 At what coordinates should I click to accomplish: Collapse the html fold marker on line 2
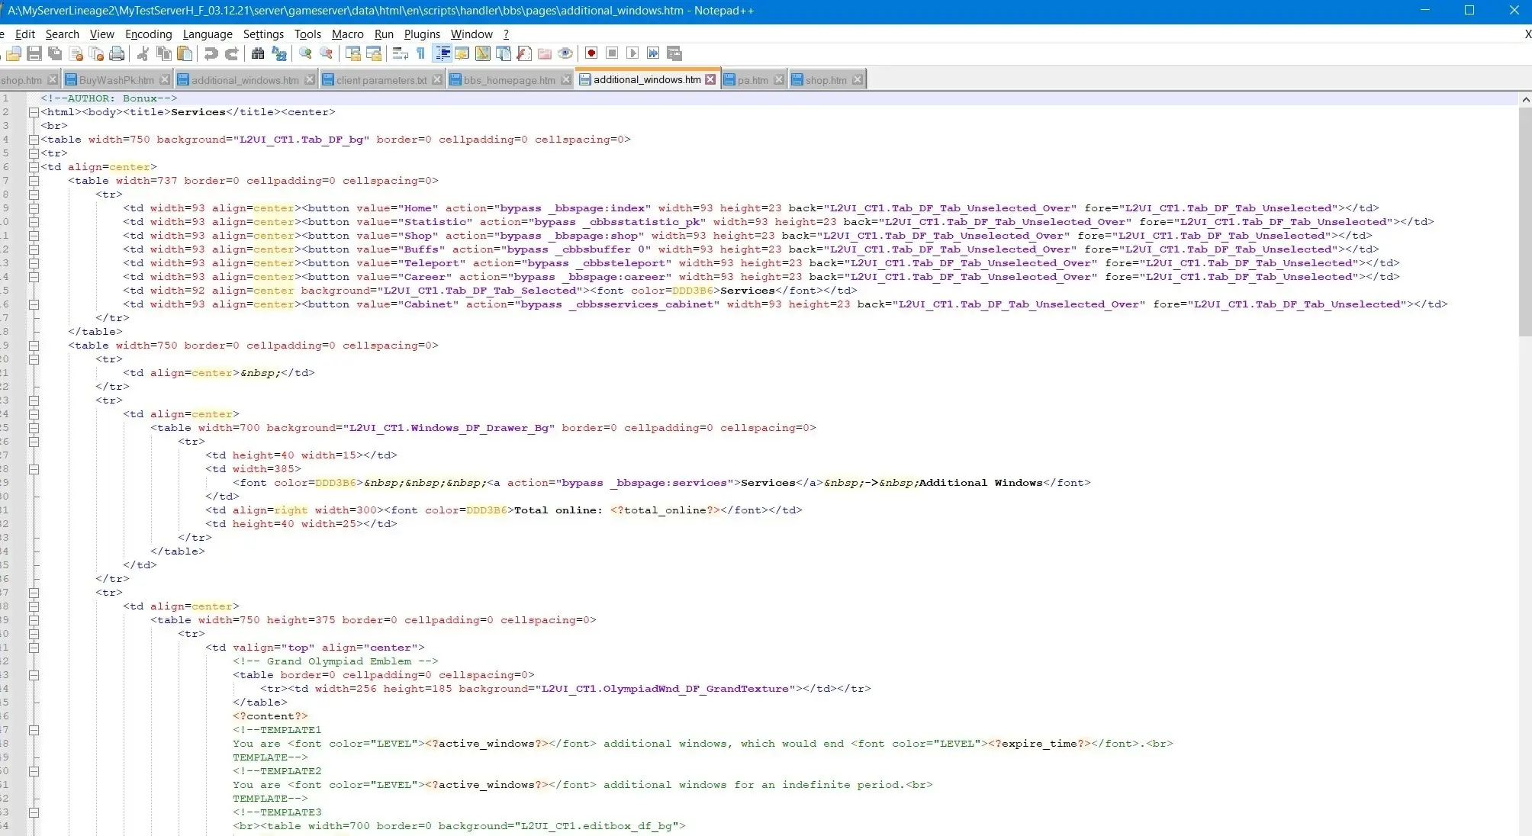(x=34, y=112)
